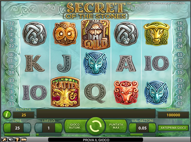Decrease Val. Gettoni with left arrow
The width and height of the screenshot is (191, 142).
coord(133,128)
